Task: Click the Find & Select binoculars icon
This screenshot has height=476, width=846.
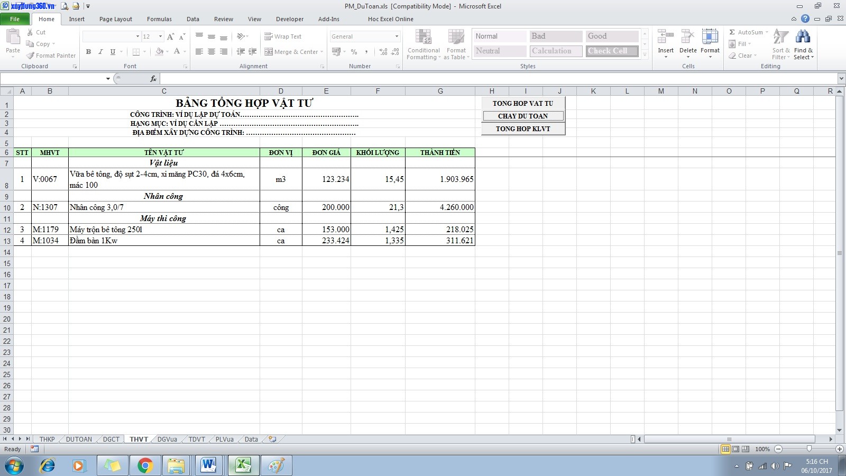Action: click(x=803, y=37)
